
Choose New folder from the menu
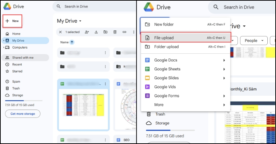(x=186, y=24)
